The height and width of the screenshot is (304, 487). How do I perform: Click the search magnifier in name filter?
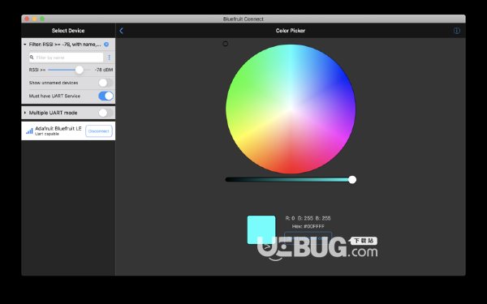click(x=32, y=58)
